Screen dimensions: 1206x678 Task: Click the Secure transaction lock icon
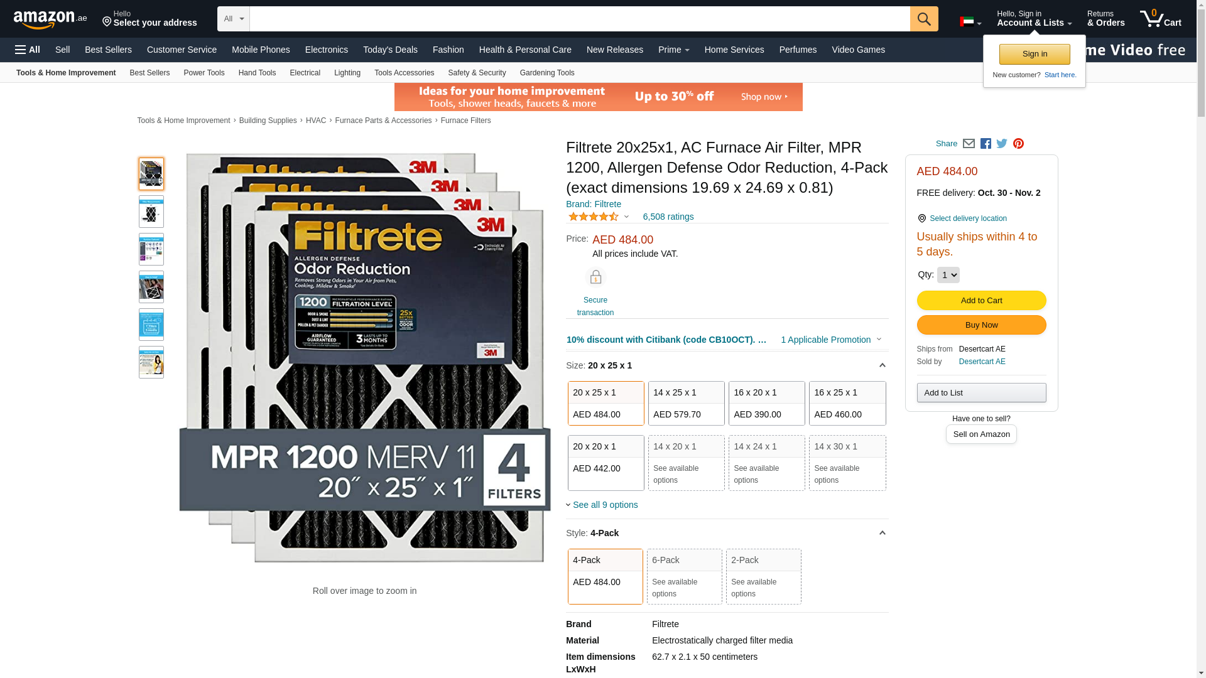point(595,277)
